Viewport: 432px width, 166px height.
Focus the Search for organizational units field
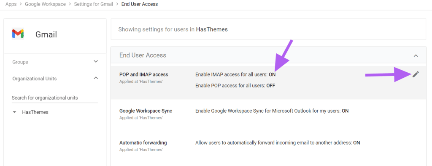(54, 97)
